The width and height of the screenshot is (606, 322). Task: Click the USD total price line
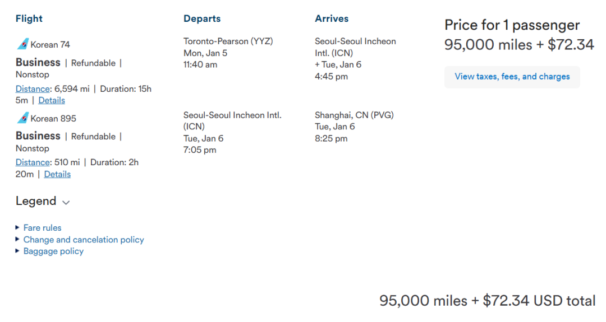(x=487, y=301)
